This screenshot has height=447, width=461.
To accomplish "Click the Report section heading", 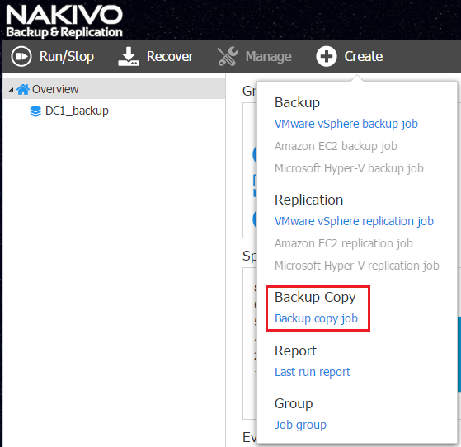I will (295, 351).
